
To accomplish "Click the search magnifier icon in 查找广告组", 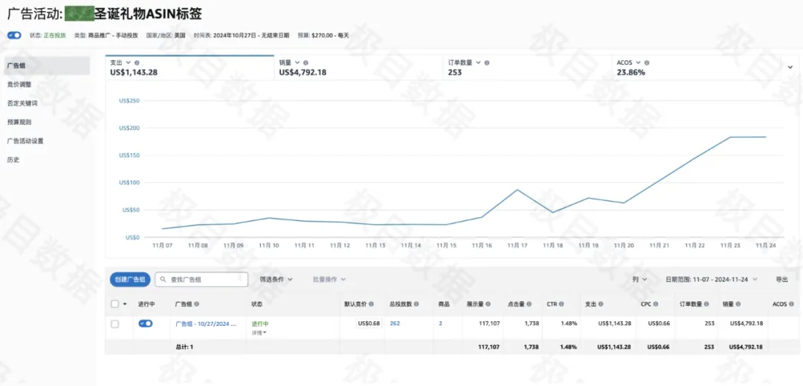I will coord(164,280).
